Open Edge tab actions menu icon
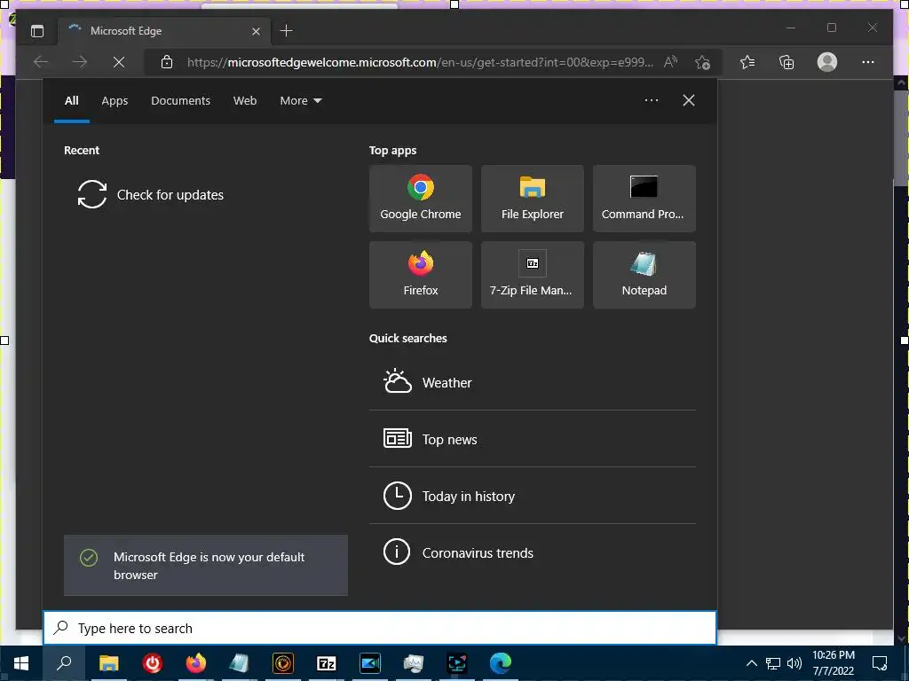Image resolution: width=909 pixels, height=681 pixels. click(x=37, y=31)
